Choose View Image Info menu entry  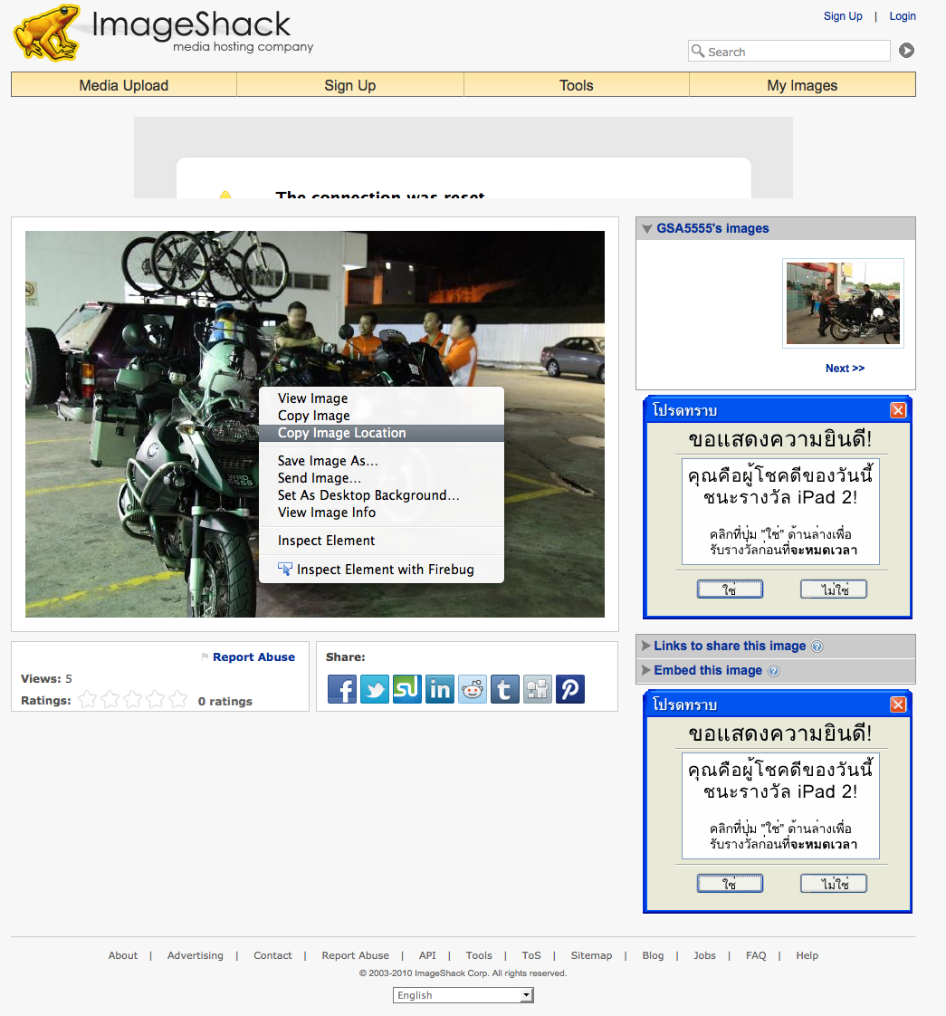coord(381,513)
